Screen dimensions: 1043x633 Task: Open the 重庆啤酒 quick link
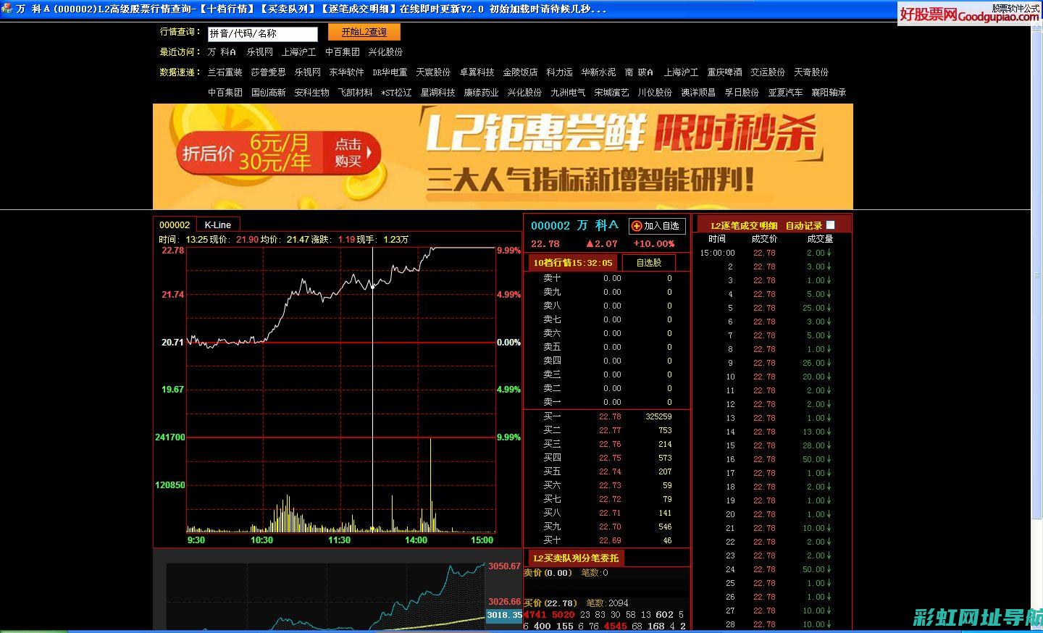[x=724, y=72]
